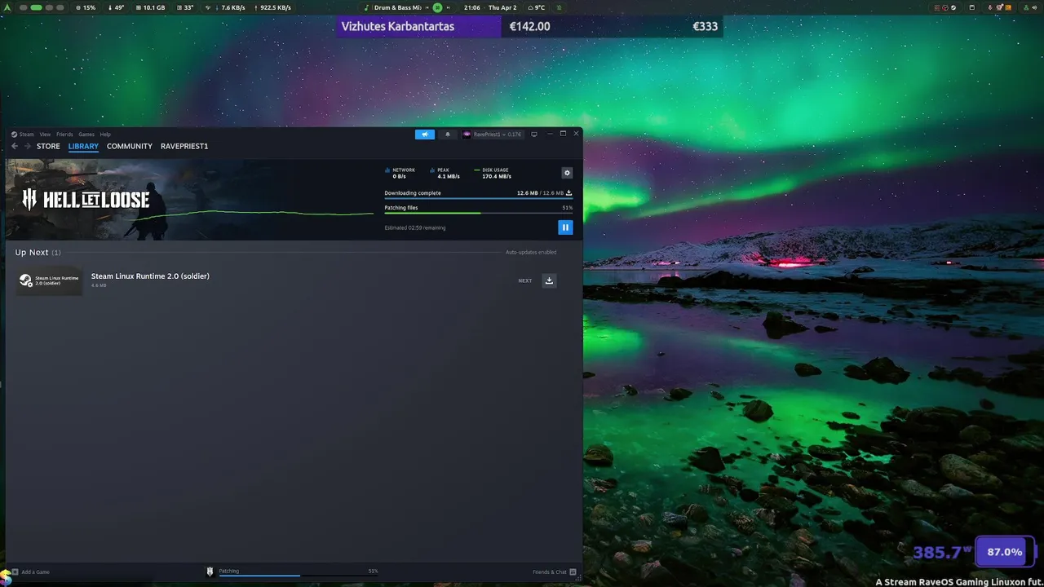Select the Steam Linux Runtime 2.0 thumbnail
Screen dimensions: 1044x587
point(50,280)
